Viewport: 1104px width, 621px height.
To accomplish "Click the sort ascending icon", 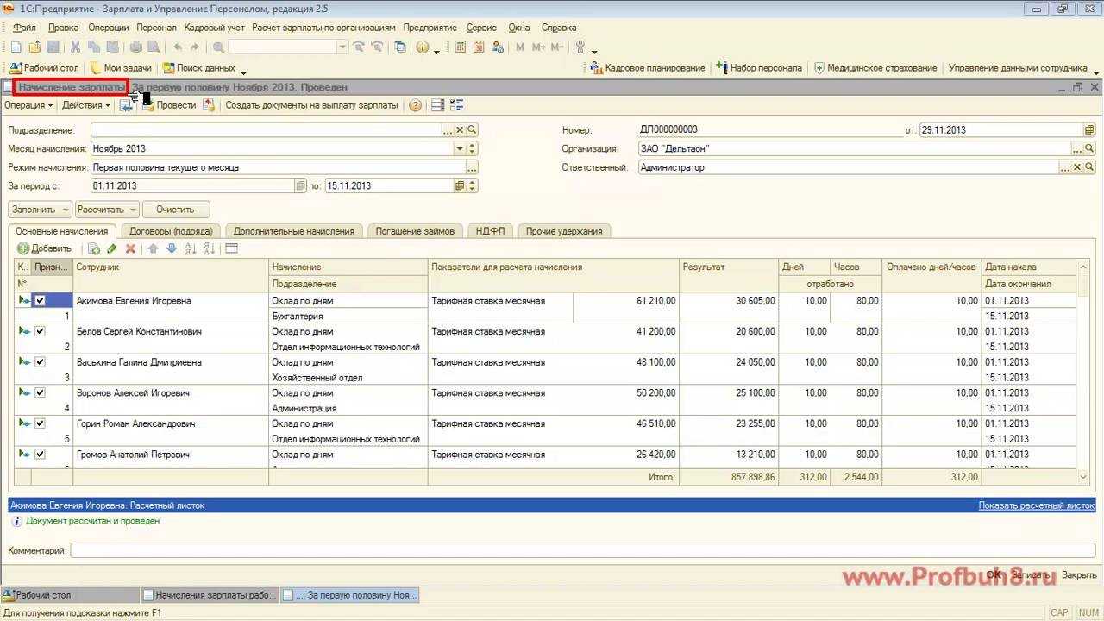I will click(x=191, y=248).
